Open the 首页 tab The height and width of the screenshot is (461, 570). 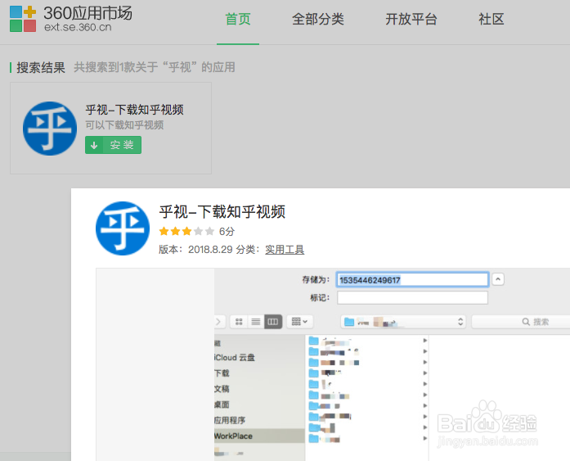(x=238, y=20)
